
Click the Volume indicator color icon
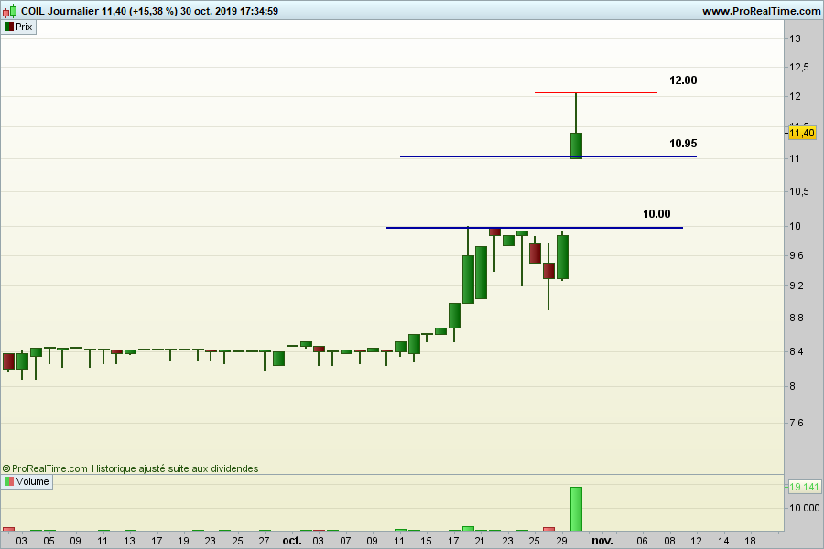pos(8,481)
